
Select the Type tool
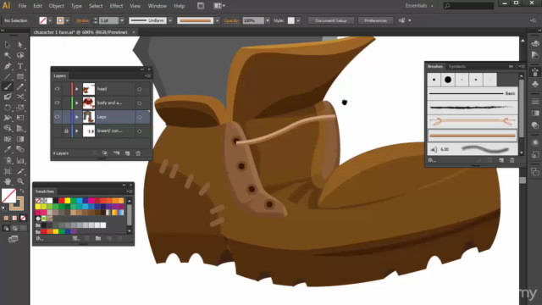click(x=20, y=66)
